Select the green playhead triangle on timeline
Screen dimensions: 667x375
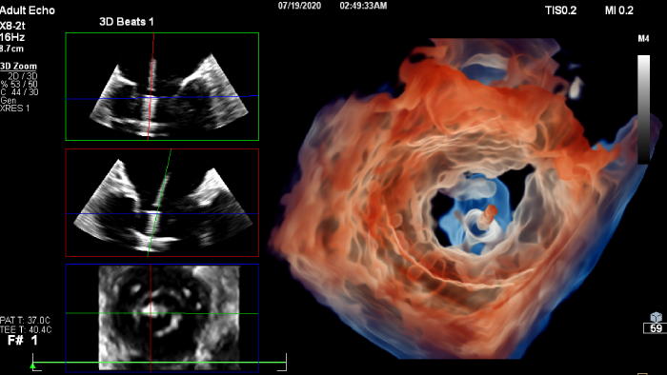[x=32, y=365]
